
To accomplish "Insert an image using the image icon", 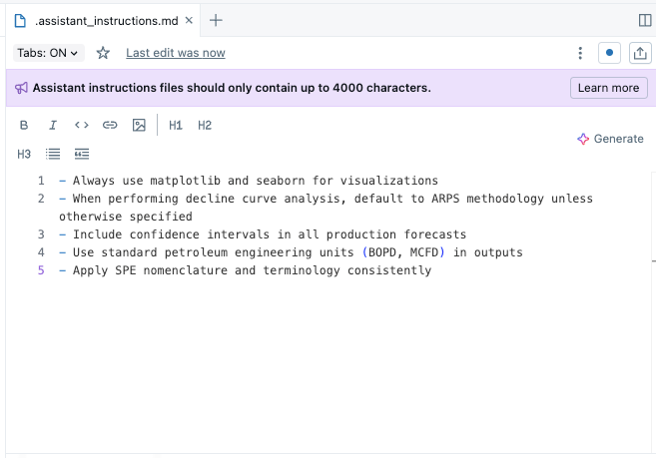I will click(139, 126).
